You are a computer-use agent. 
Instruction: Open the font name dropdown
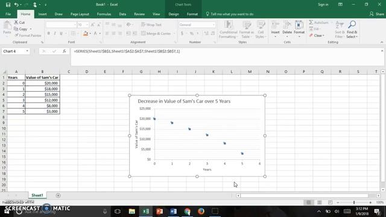75,25
